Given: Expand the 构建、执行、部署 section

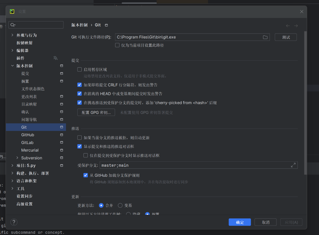Looking at the screenshot, I should 12,173.
